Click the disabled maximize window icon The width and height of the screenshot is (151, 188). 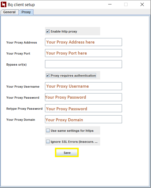pyautogui.click(x=126, y=4)
